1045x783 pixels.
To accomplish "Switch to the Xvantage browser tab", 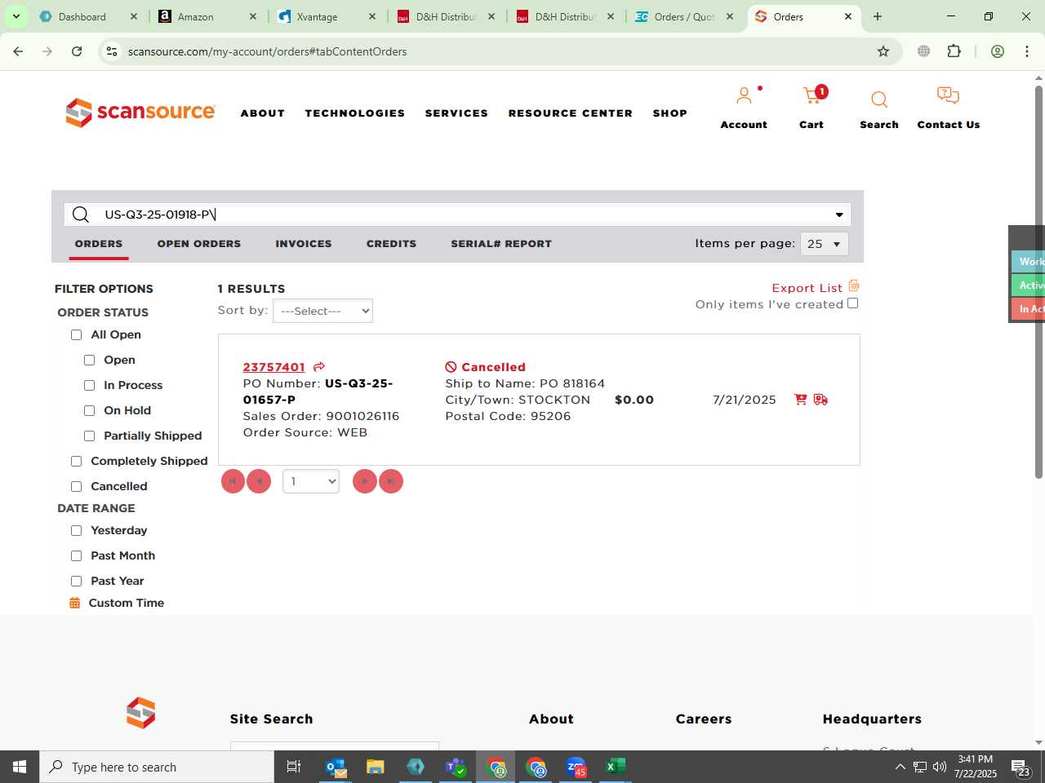I will click(x=327, y=16).
